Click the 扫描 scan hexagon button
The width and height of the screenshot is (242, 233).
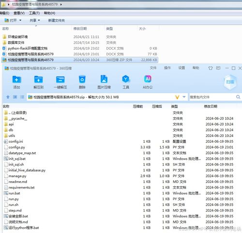tap(230, 82)
